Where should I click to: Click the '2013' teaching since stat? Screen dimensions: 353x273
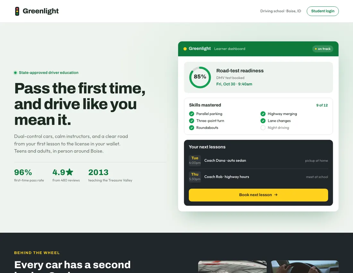[x=98, y=172]
